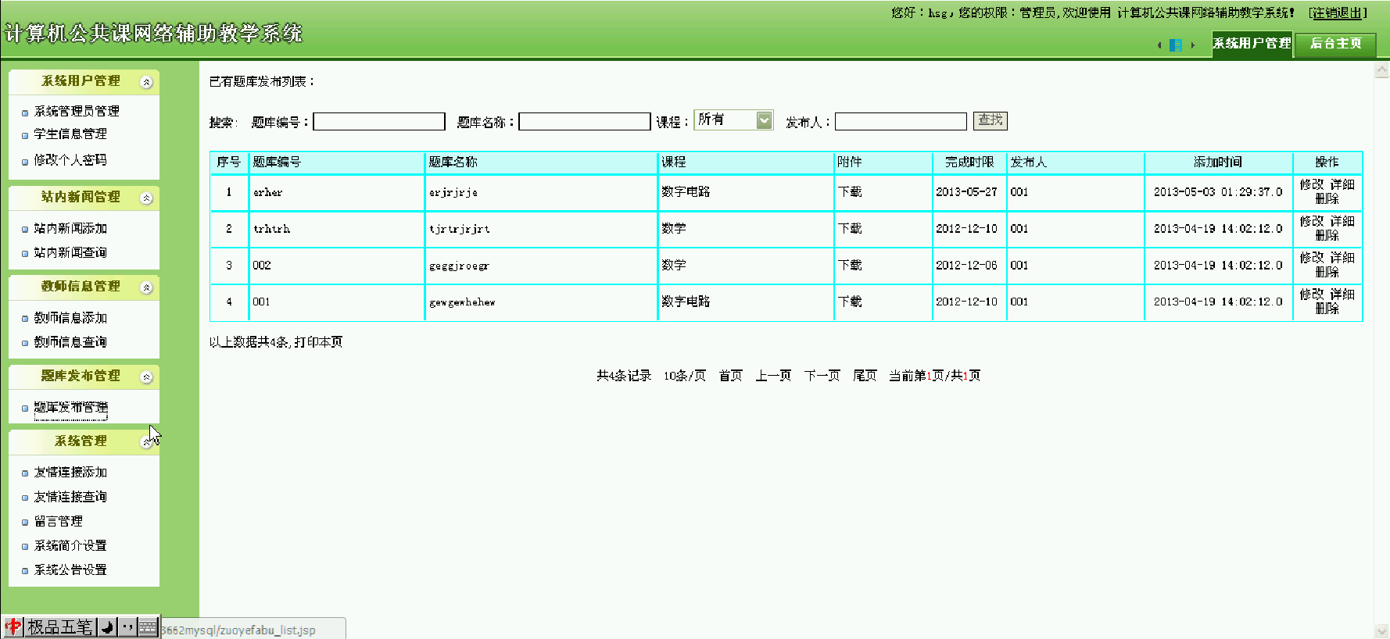Screen dimensions: 1390x639
Task: Click the punctuation icon on IME bar
Action: (128, 627)
